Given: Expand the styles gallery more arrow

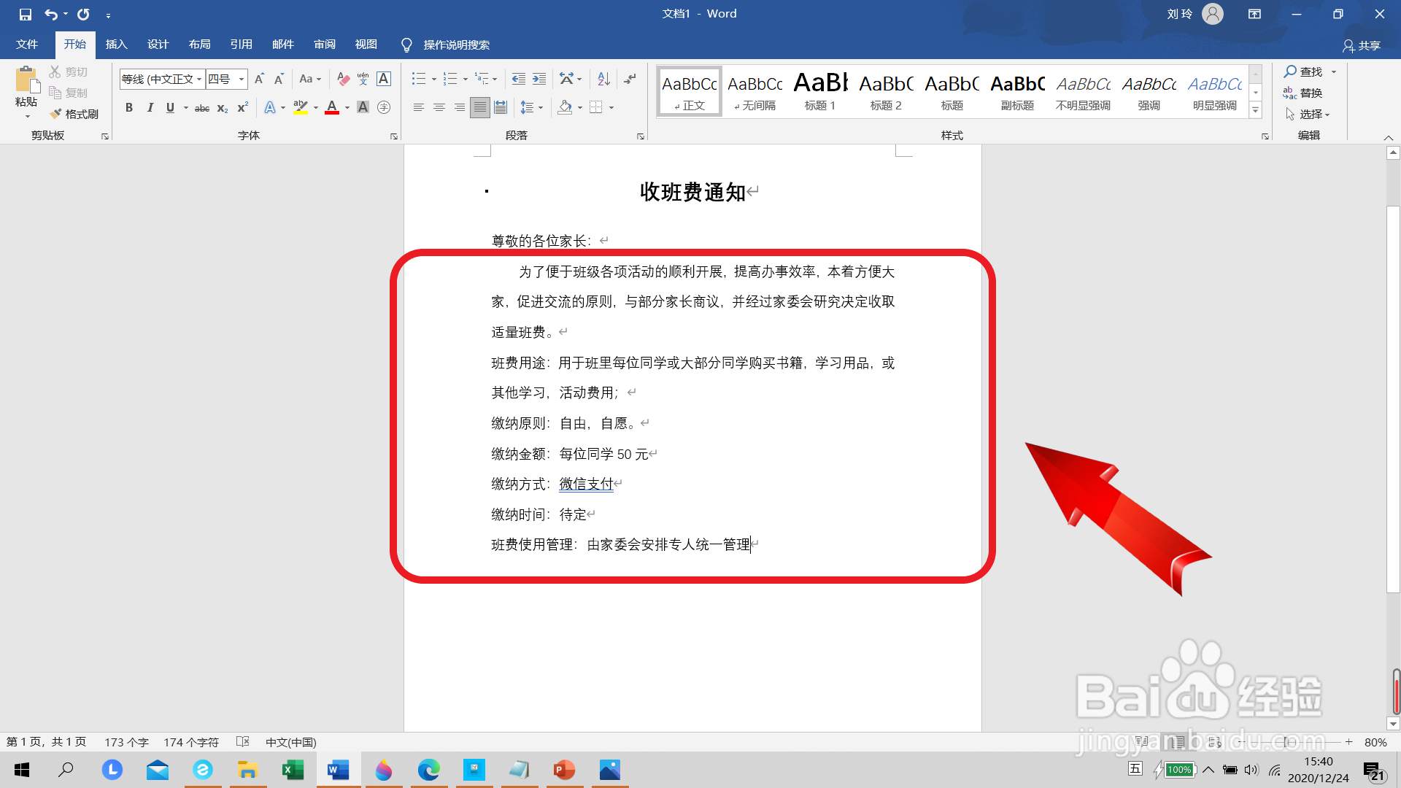Looking at the screenshot, I should 1256,110.
